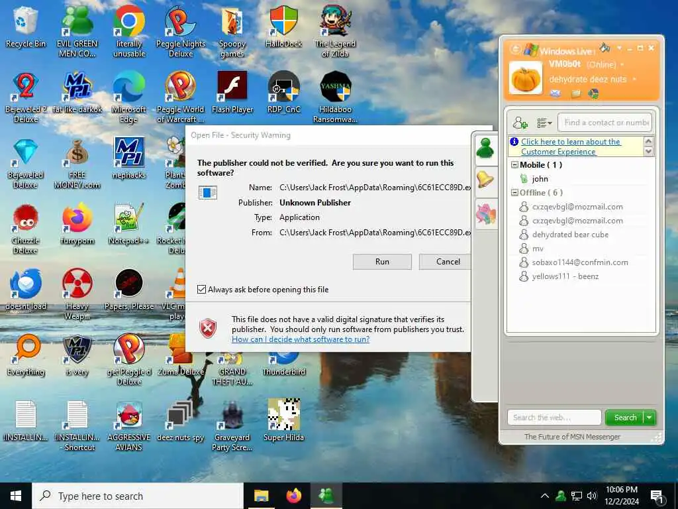Collapse the Offline ( 6 ) contact group
Viewport: 678px width, 509px height.
coord(514,193)
